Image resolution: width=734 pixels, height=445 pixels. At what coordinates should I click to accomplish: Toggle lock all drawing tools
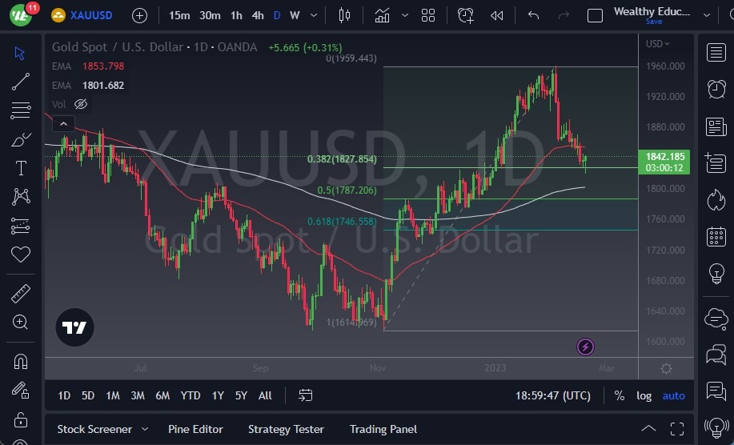[x=21, y=419]
